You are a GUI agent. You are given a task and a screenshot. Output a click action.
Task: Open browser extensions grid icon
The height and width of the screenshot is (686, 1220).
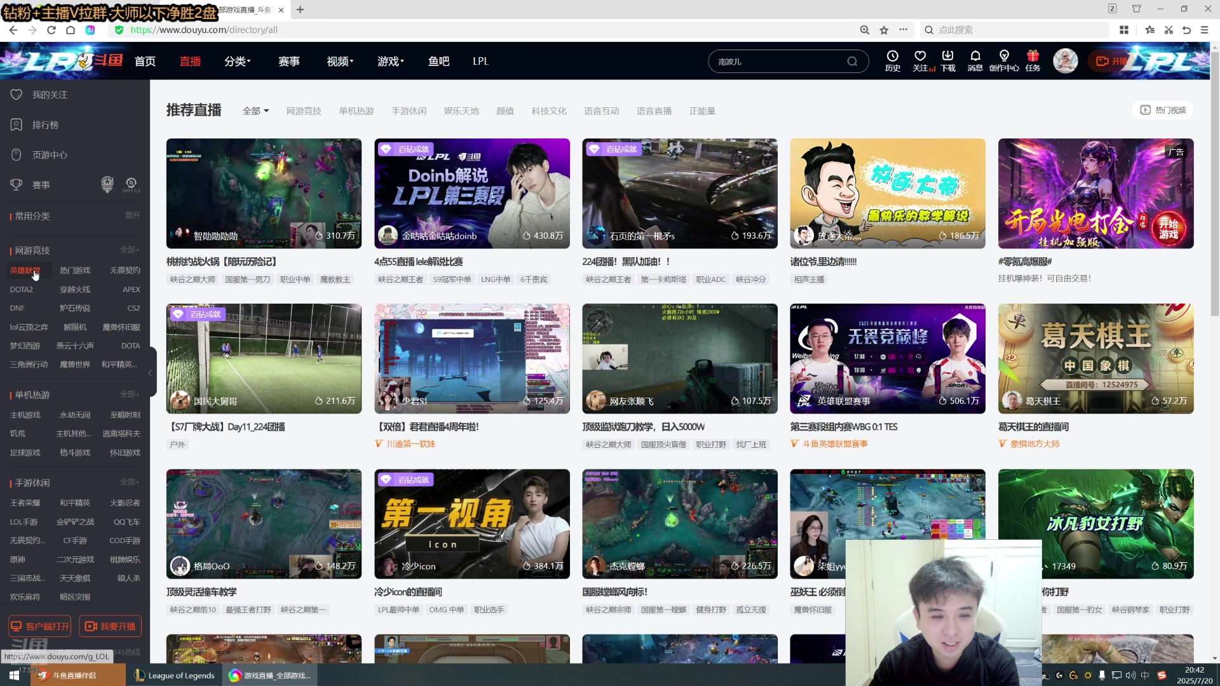pos(1124,30)
